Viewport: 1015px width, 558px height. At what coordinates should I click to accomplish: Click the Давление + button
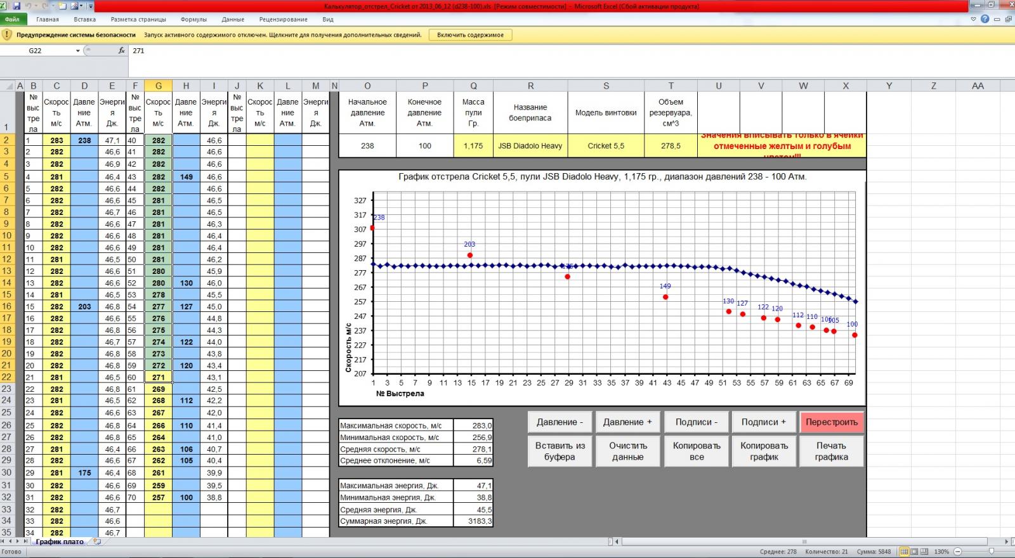pyautogui.click(x=627, y=422)
